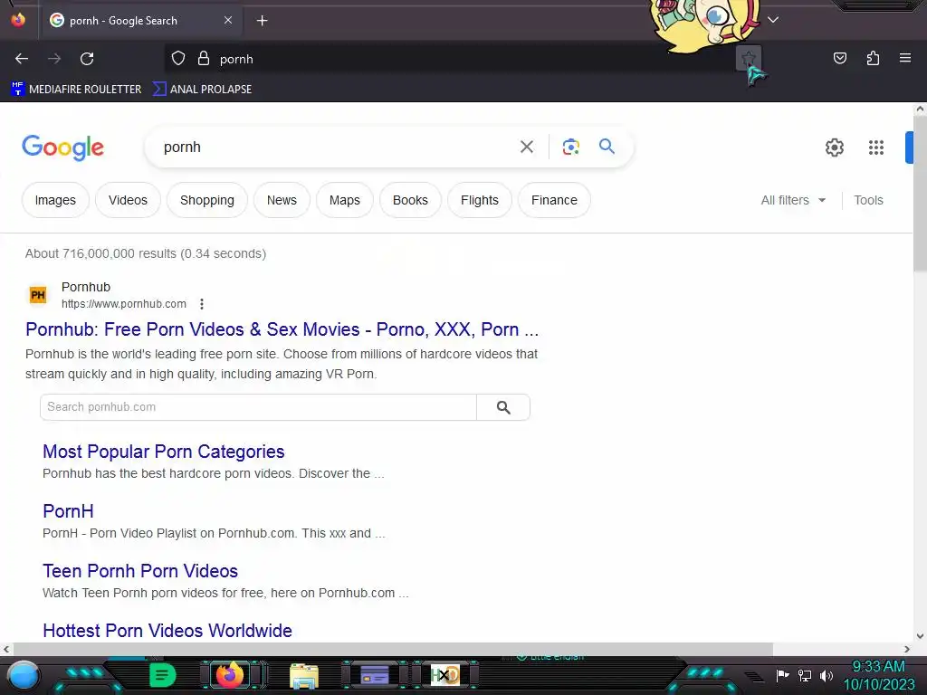Filter results by News
The width and height of the screenshot is (927, 695).
(282, 200)
